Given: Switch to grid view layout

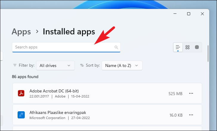Looking at the screenshot, I should coord(187,47).
